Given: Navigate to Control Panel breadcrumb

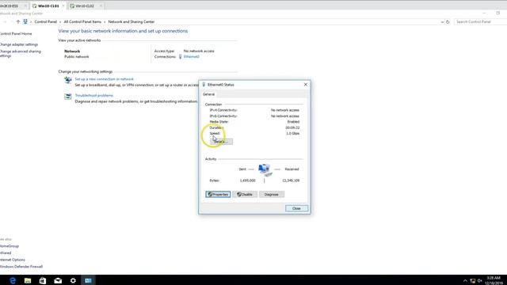Looking at the screenshot, I should click(x=46, y=21).
